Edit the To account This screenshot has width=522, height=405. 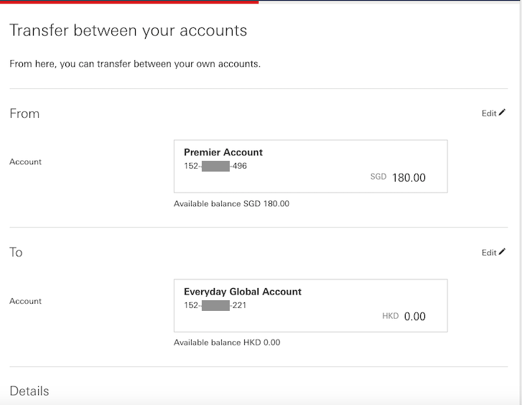[x=493, y=253]
